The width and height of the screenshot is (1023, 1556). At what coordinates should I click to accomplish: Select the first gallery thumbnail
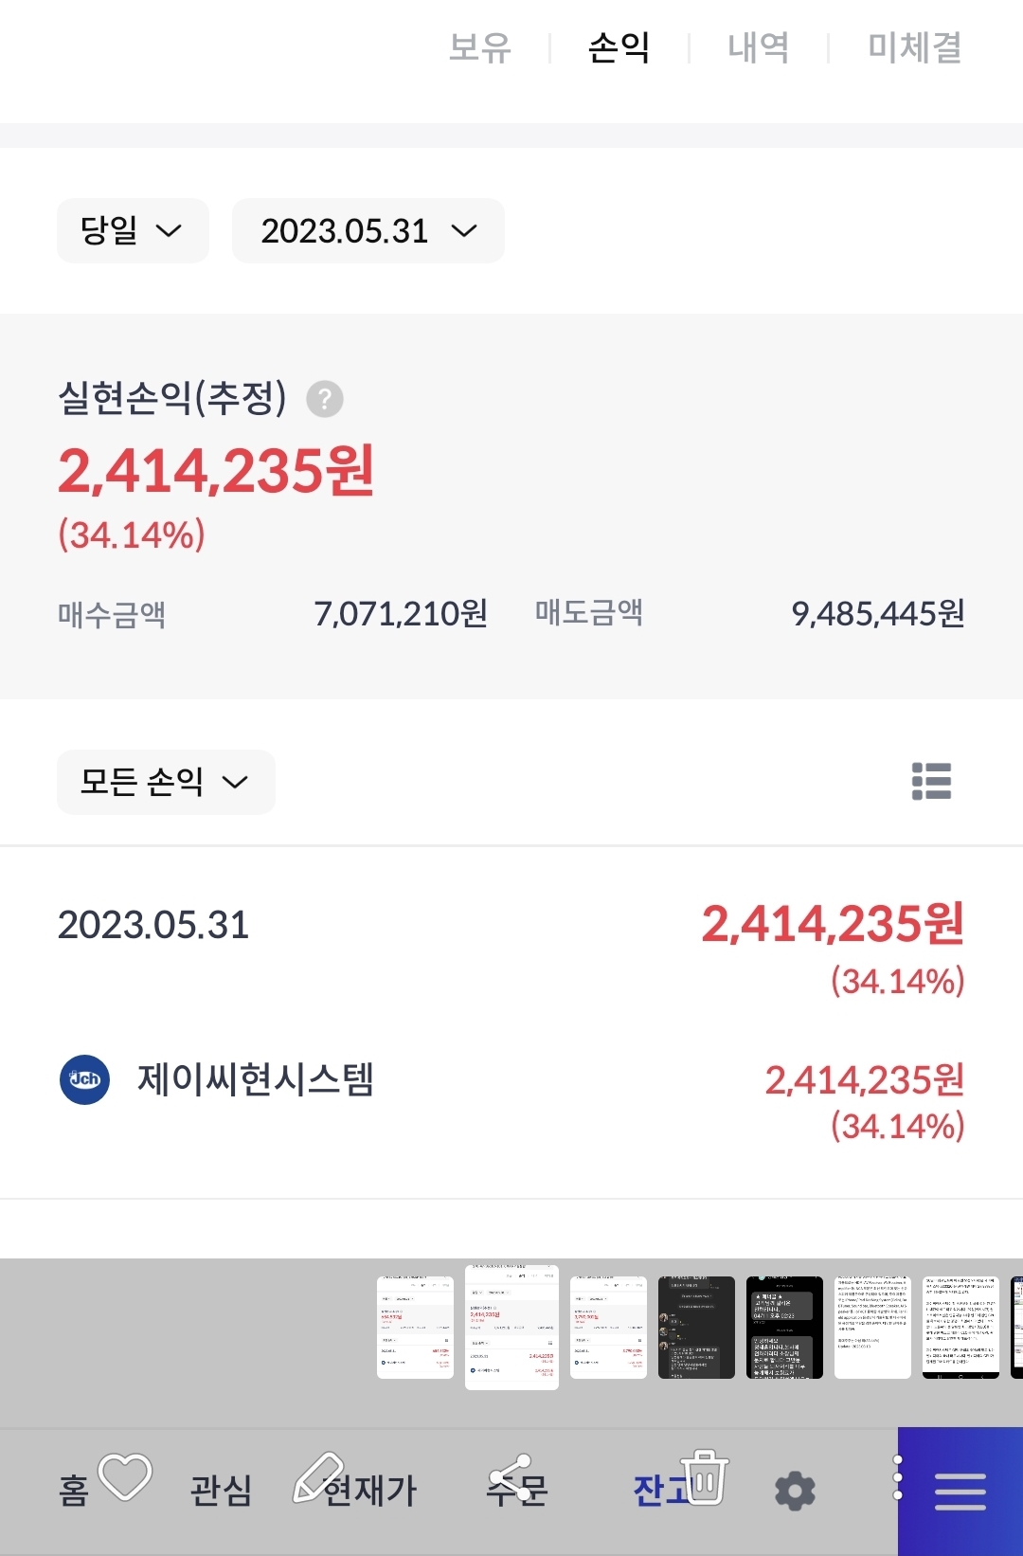coord(415,1328)
